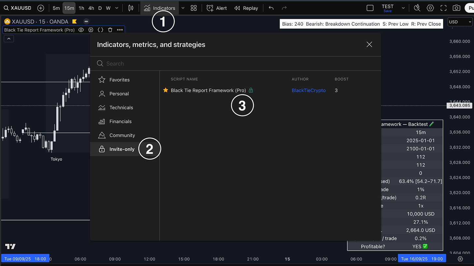Redo the last chart action
This screenshot has width=474, height=266.
[284, 8]
